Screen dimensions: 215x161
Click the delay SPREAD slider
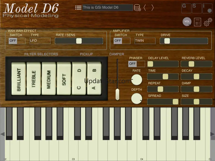coord(163,102)
